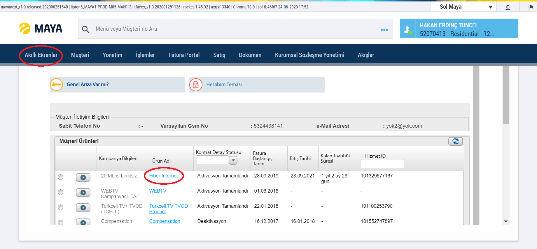
Task: Open details arrow for the Compensation row
Action: 83,222
